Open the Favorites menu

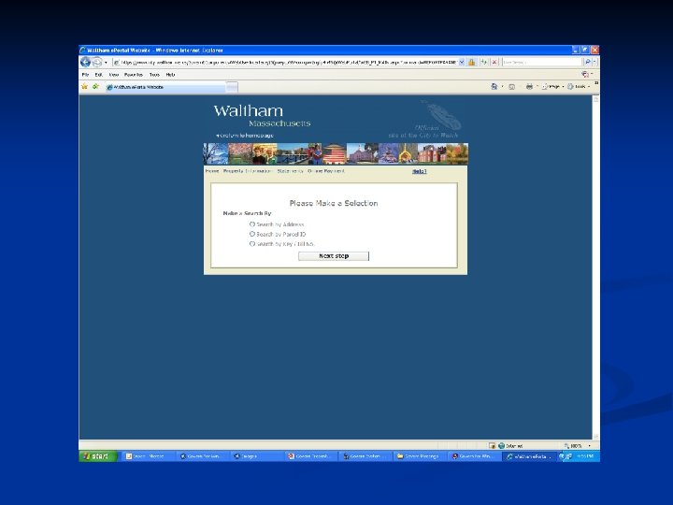point(134,75)
